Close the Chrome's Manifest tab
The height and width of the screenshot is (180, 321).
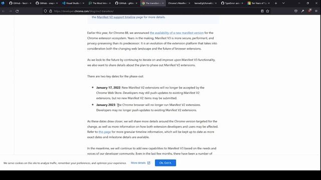click(190, 3)
